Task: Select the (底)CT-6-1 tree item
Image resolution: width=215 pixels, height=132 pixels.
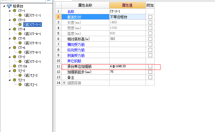Action: [32, 52]
